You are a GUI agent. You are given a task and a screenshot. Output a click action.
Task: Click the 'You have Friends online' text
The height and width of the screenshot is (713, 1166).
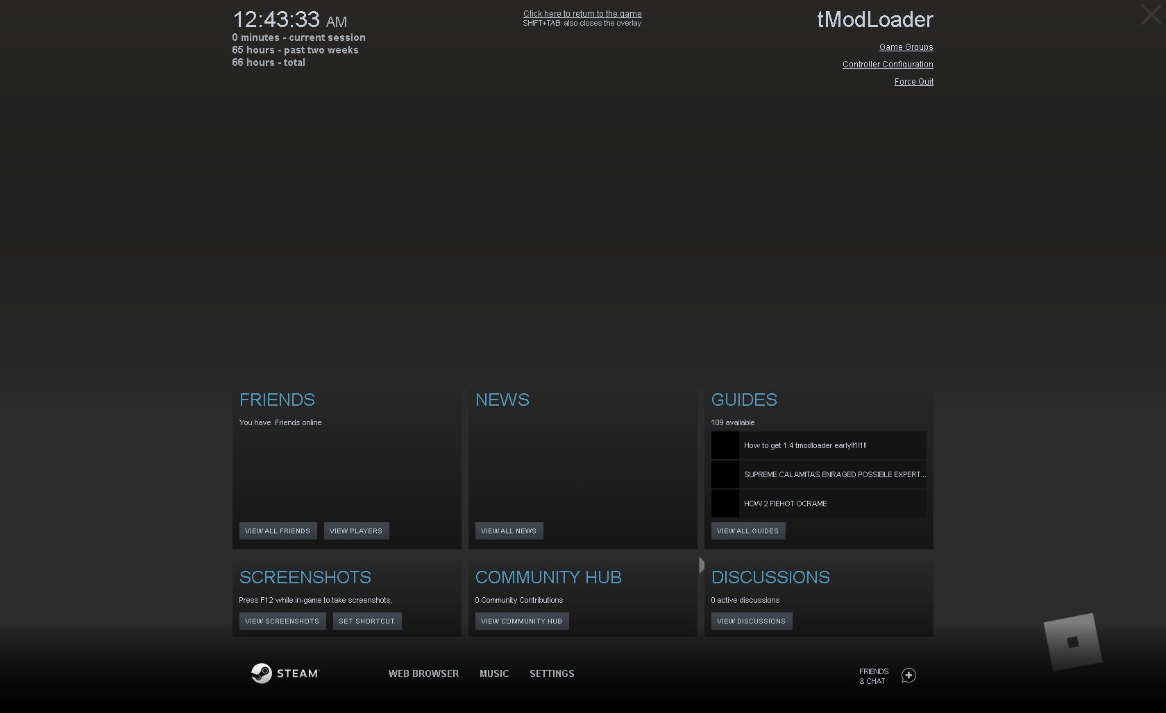tap(280, 422)
